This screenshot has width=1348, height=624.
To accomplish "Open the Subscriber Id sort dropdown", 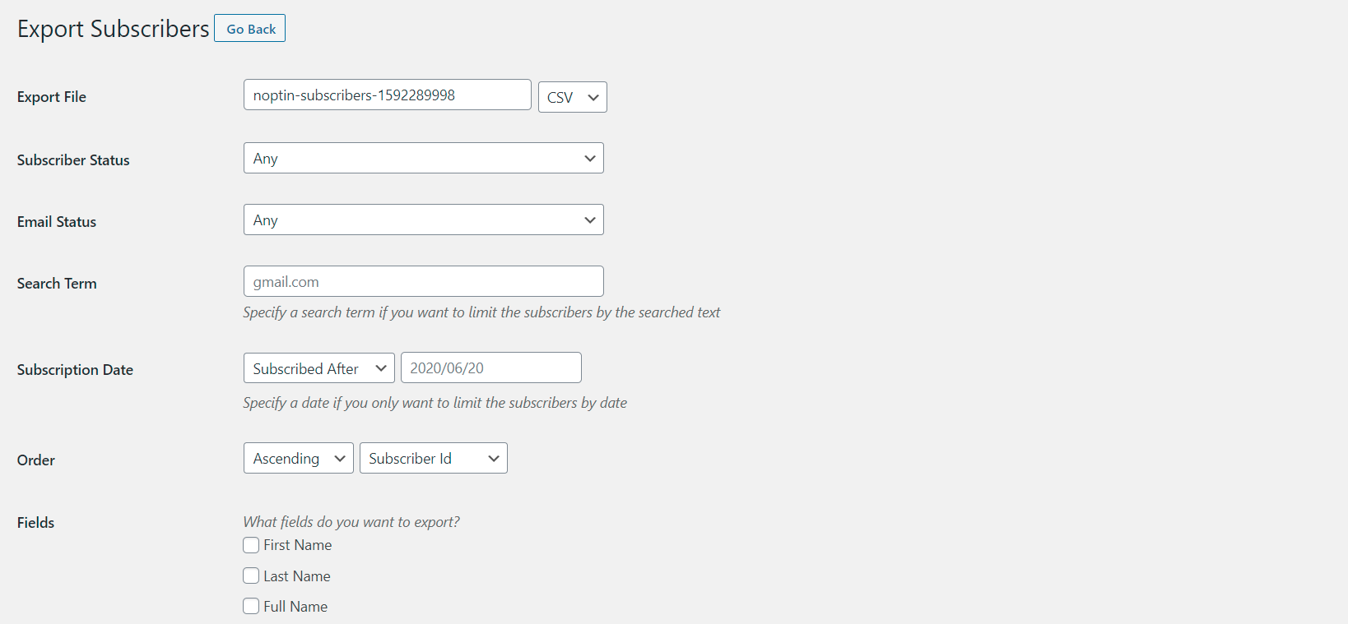I will coord(433,458).
